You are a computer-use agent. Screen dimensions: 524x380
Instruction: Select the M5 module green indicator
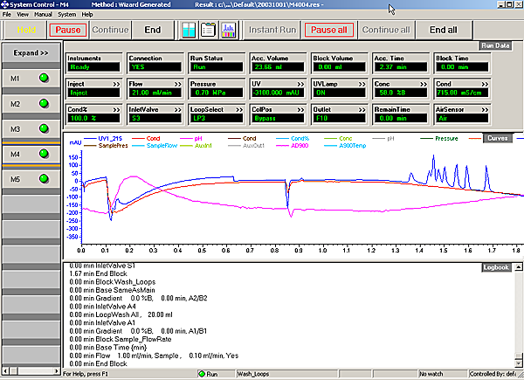tap(43, 180)
